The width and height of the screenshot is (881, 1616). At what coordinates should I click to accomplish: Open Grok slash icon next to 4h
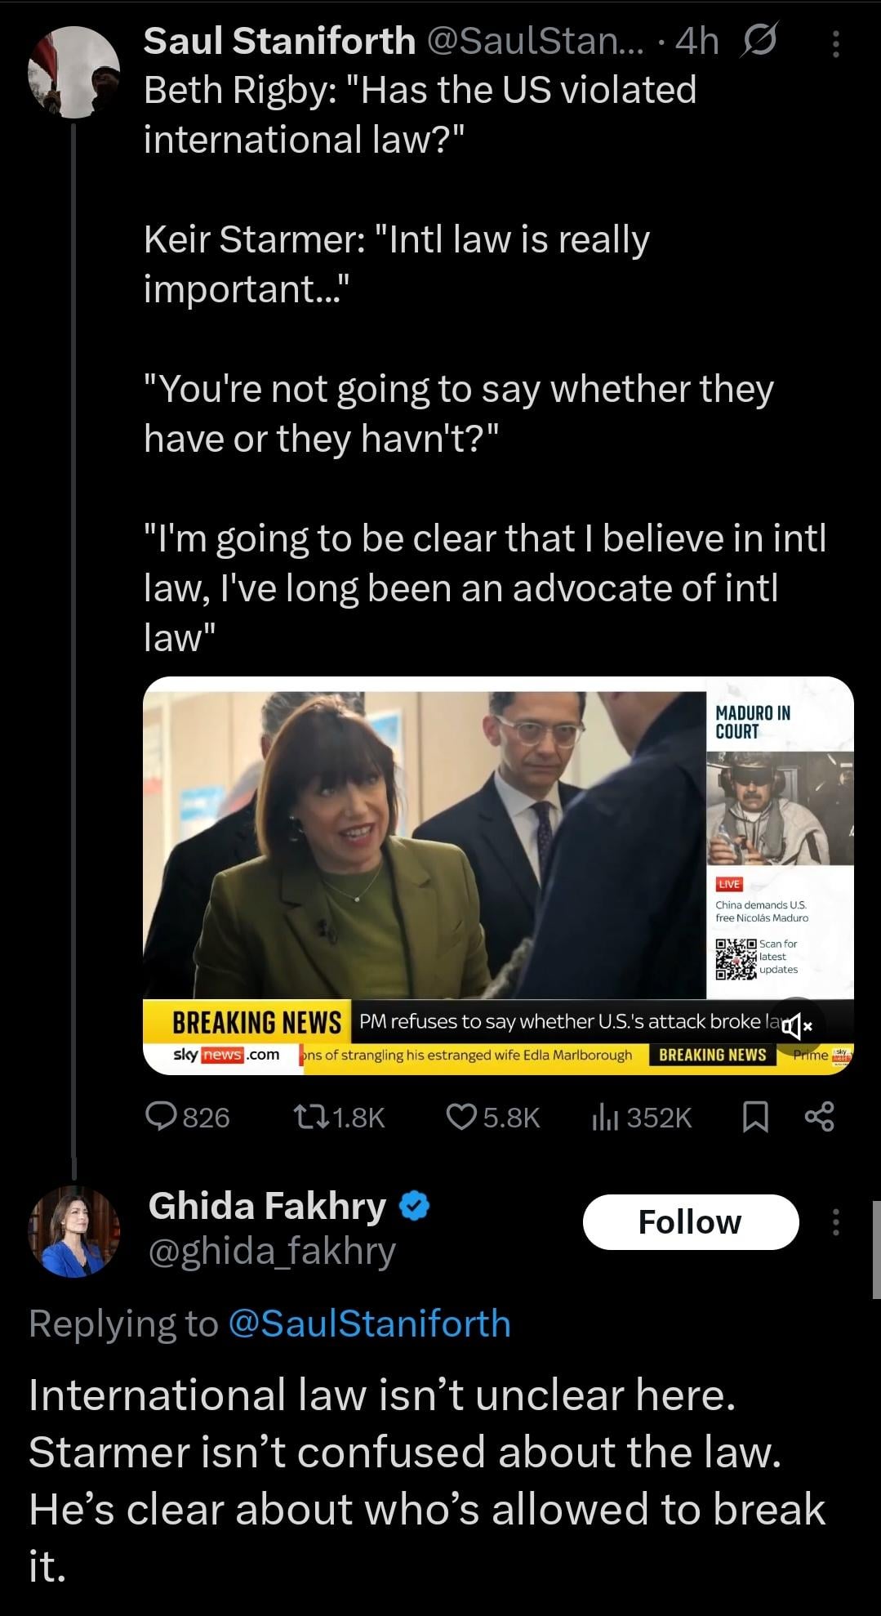pyautogui.click(x=759, y=40)
